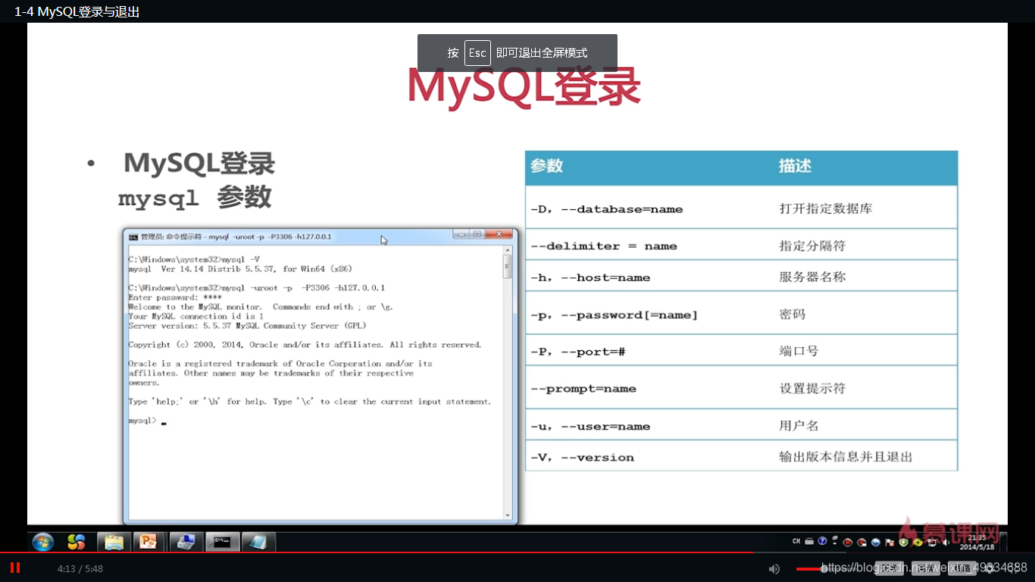Click the CH input language indicator
Image resolution: width=1035 pixels, height=582 pixels.
(796, 542)
